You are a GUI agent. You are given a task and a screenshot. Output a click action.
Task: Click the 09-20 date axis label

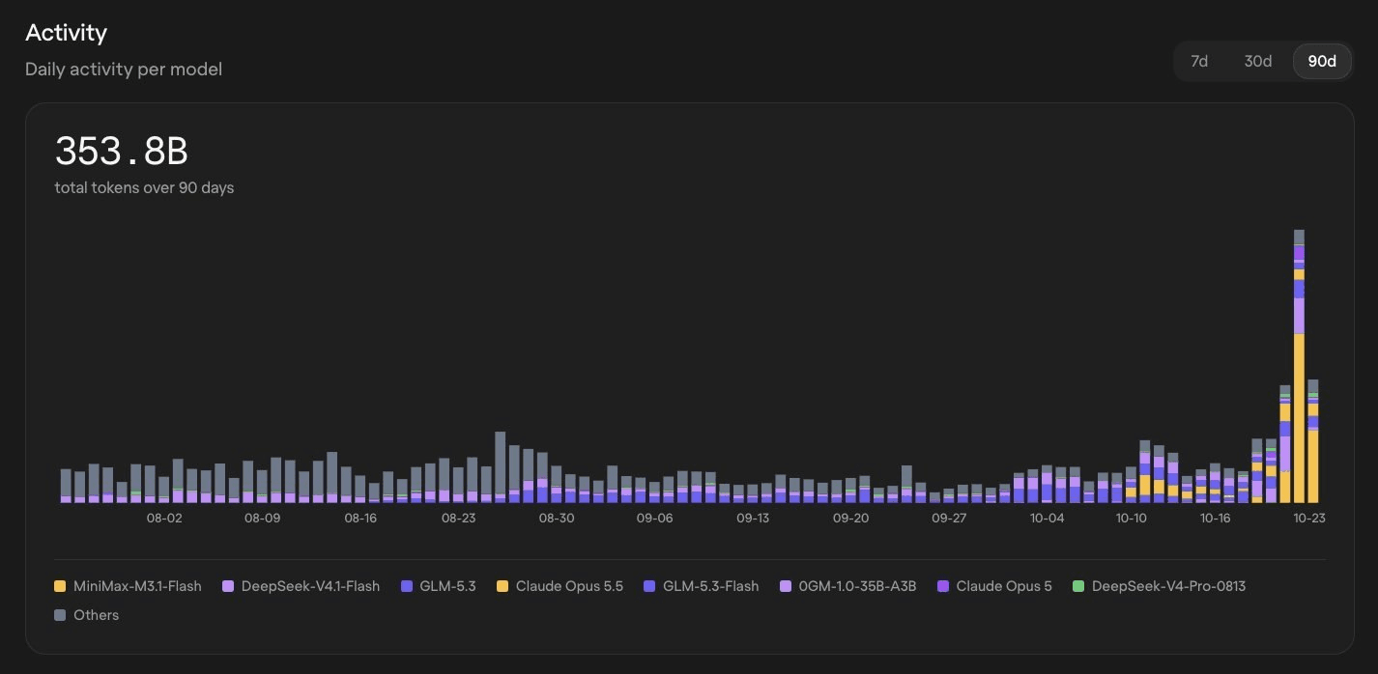(850, 519)
